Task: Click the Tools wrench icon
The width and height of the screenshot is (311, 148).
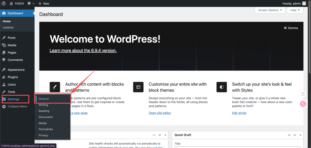Action: 4,92
